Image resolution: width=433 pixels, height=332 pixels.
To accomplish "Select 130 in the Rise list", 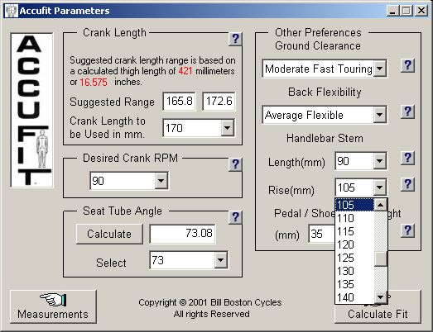I will coord(355,271).
